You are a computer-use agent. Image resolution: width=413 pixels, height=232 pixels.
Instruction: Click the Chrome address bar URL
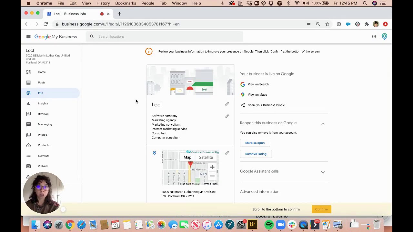[121, 24]
